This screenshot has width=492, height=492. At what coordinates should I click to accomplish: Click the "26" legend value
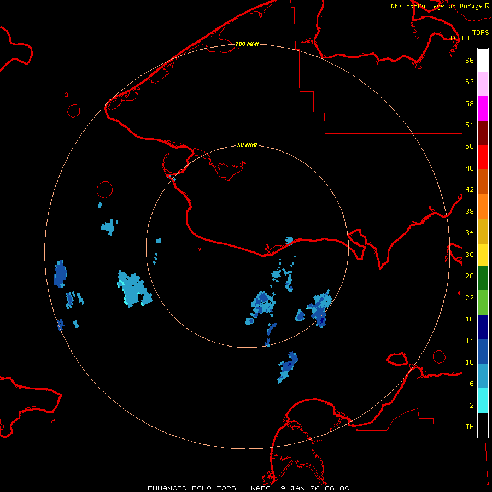tap(470, 276)
